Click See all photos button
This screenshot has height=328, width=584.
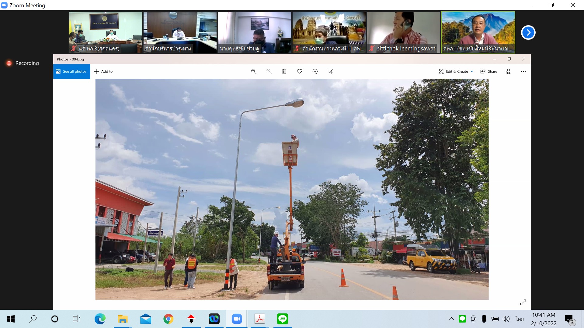(x=72, y=71)
